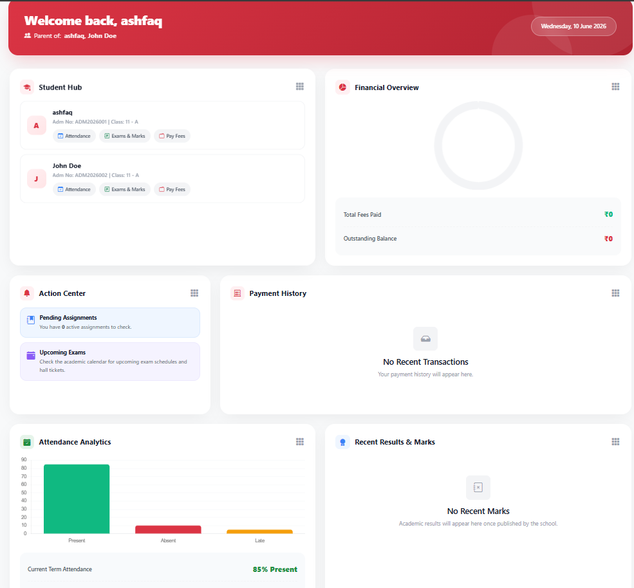Click the '85% Present' value
This screenshot has width=634, height=588.
[x=275, y=569]
